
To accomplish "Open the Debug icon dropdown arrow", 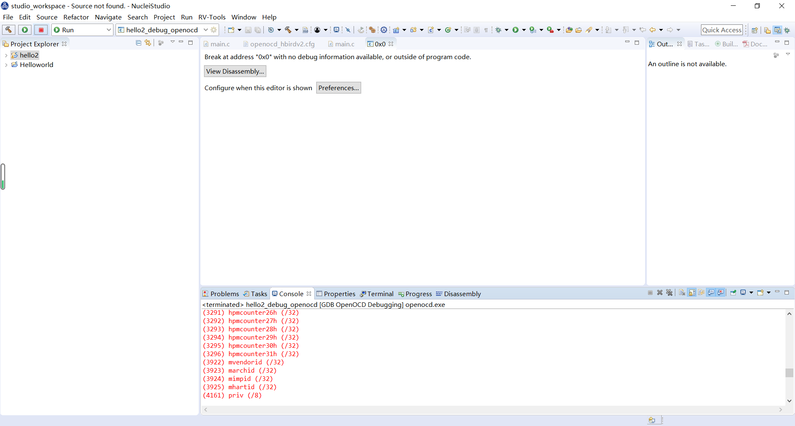I will point(506,30).
